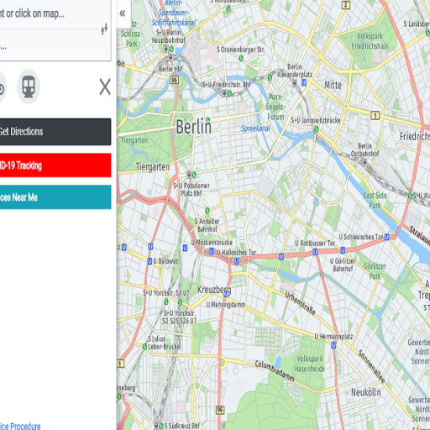Screen dimensions: 430x430
Task: Click the Sonnenallee street label
Action: tap(372, 366)
